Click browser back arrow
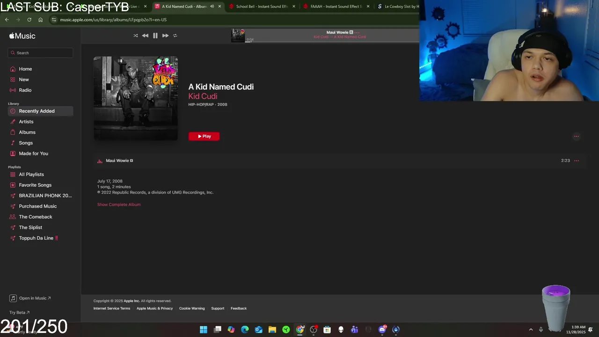This screenshot has height=337, width=599. pyautogui.click(x=7, y=20)
